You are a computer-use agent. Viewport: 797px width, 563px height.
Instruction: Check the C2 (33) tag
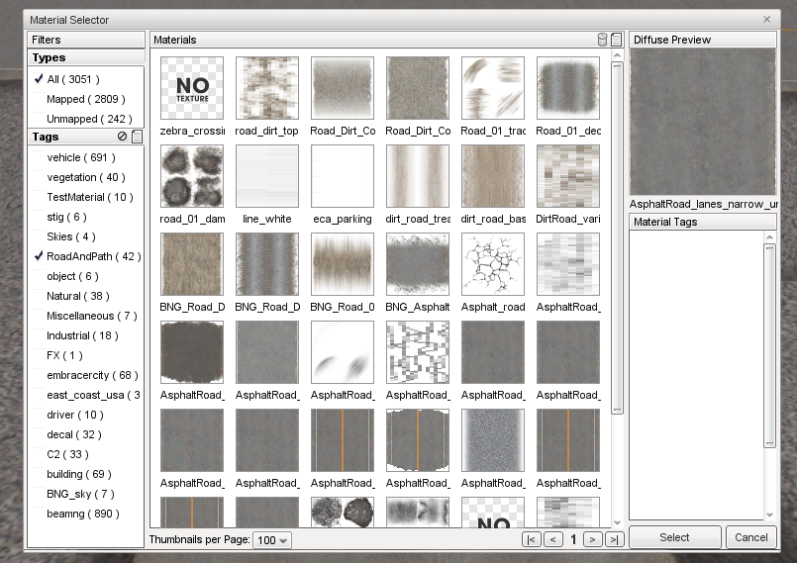pos(67,455)
